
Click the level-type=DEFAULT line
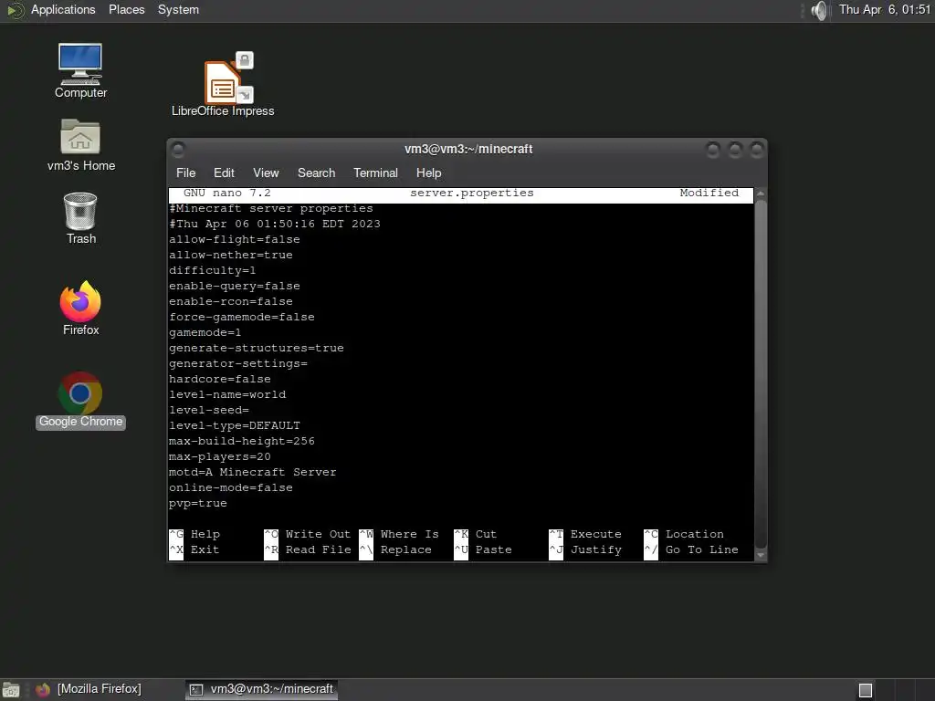(235, 425)
